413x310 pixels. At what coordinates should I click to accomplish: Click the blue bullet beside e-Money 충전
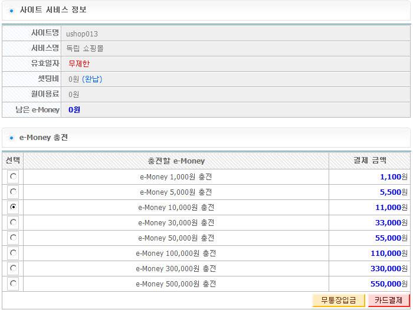[x=11, y=138]
